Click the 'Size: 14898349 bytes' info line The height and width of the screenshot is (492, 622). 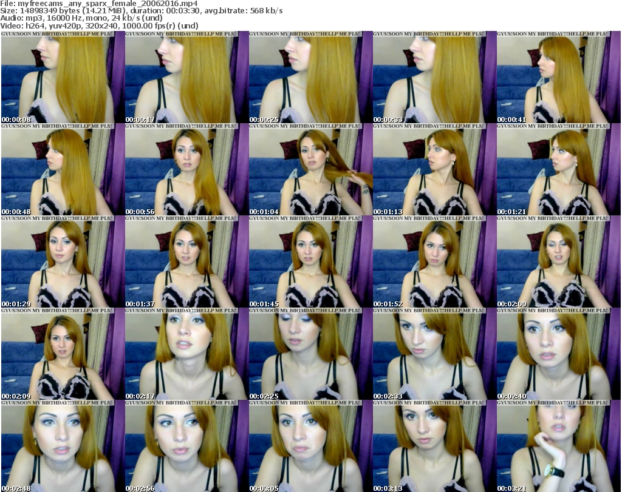coord(141,11)
